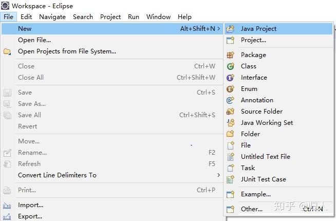Image resolution: width=336 pixels, height=221 pixels.
Task: Click the brown Enum icon
Action: (x=230, y=89)
